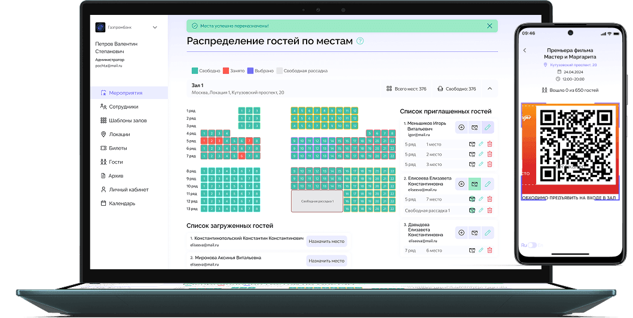Dismiss the green success notification banner
The height and width of the screenshot is (318, 633).
point(490,26)
